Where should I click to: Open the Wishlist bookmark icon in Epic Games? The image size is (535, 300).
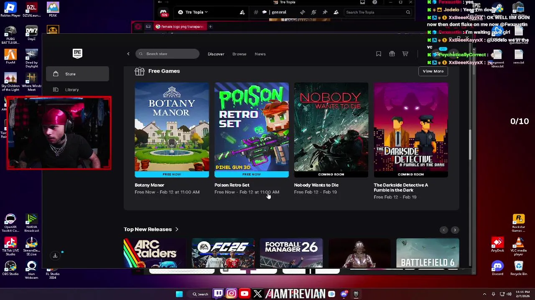(x=379, y=54)
